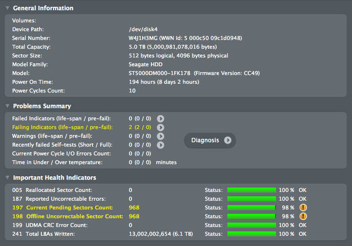Open arrow for Recently failed Self-tests
This screenshot has height=246, width=352.
(x=160, y=145)
